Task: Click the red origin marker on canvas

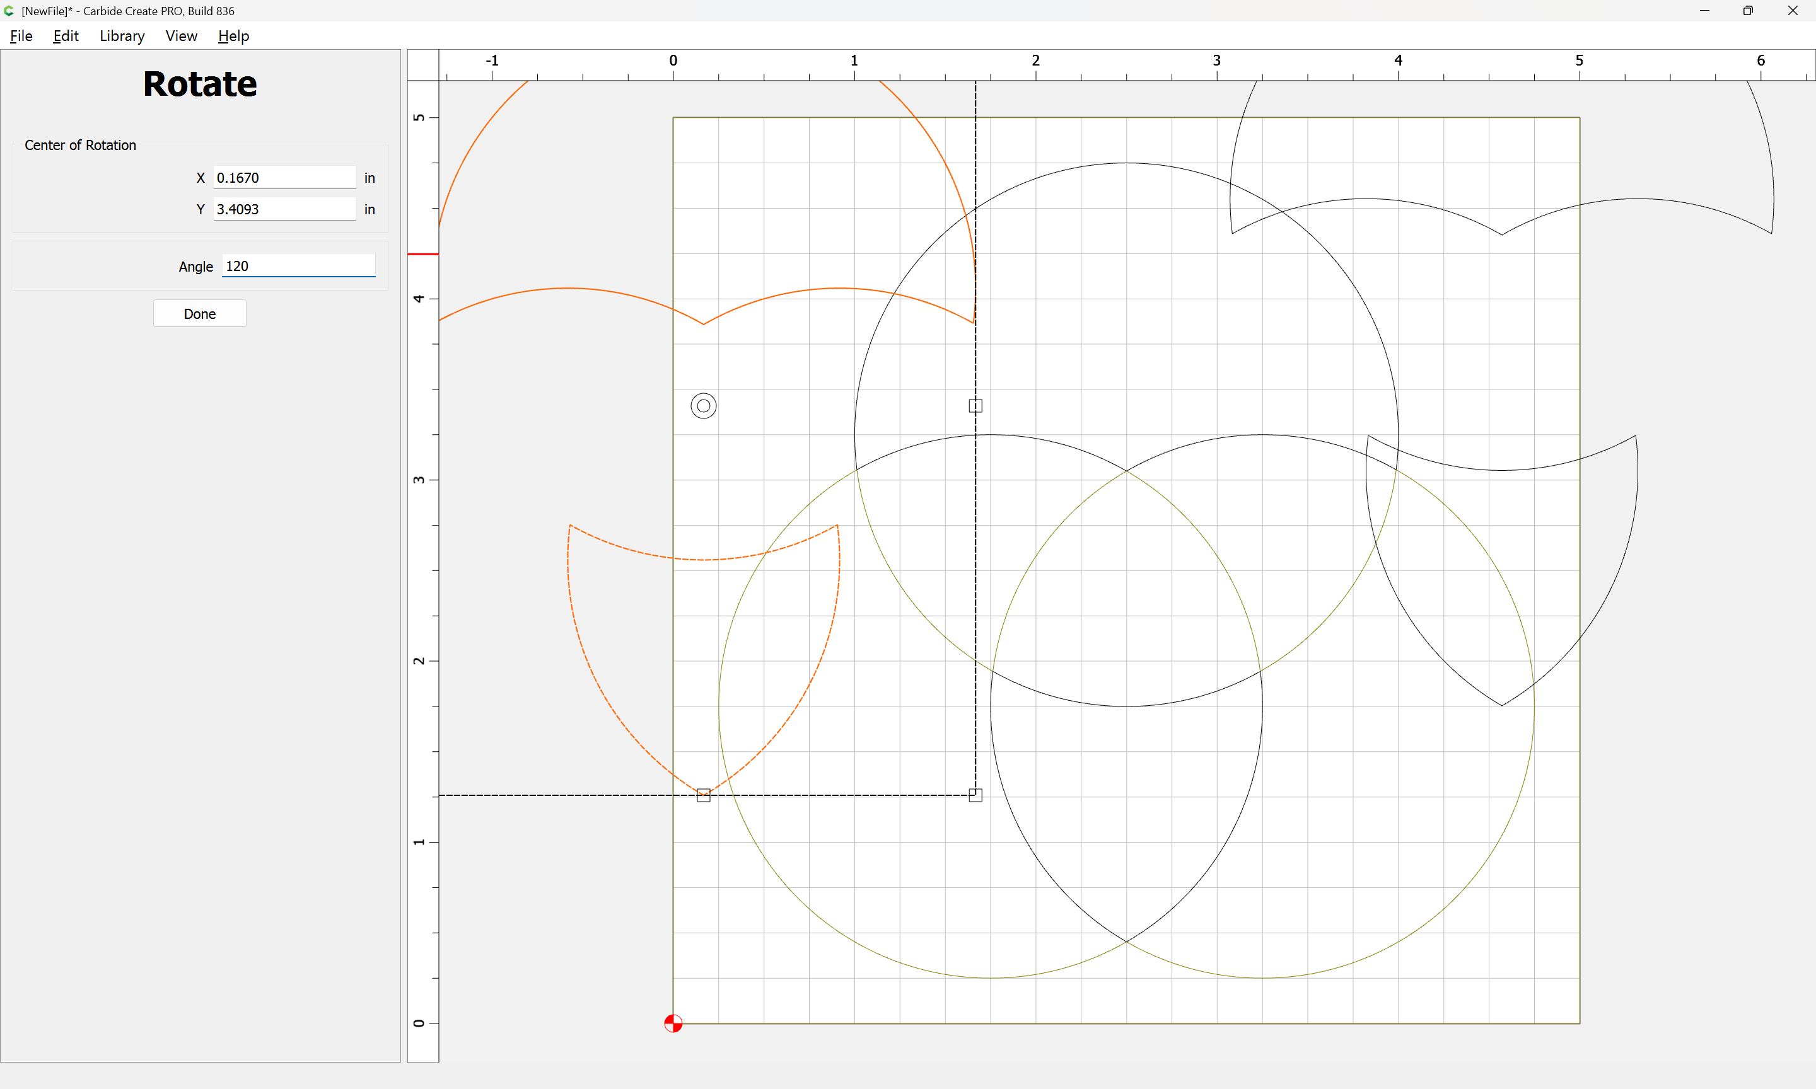Action: point(673,1023)
